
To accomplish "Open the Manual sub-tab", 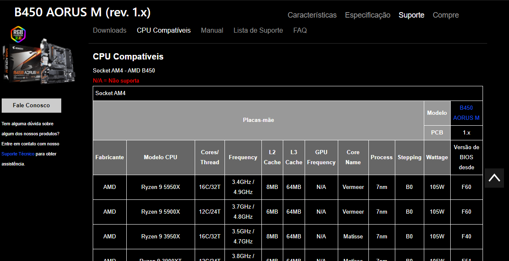I will (212, 30).
